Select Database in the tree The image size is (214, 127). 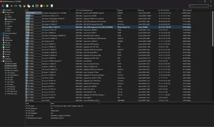tap(8, 59)
